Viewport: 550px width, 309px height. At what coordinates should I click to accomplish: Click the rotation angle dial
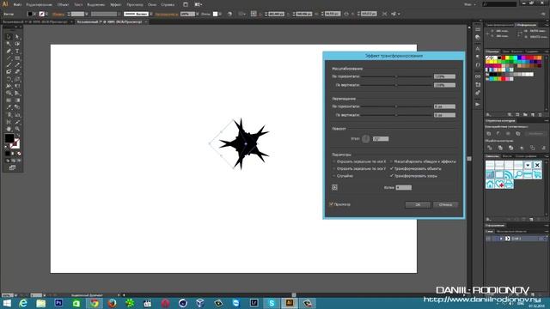pyautogui.click(x=366, y=139)
